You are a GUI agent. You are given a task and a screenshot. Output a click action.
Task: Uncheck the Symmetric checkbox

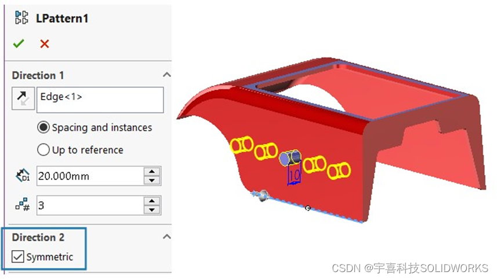click(x=18, y=256)
